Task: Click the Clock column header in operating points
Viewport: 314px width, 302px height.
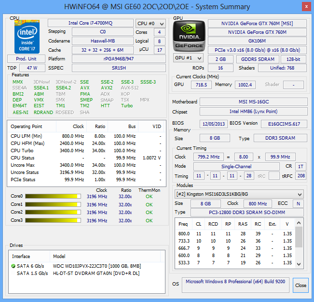Action: click(71, 127)
